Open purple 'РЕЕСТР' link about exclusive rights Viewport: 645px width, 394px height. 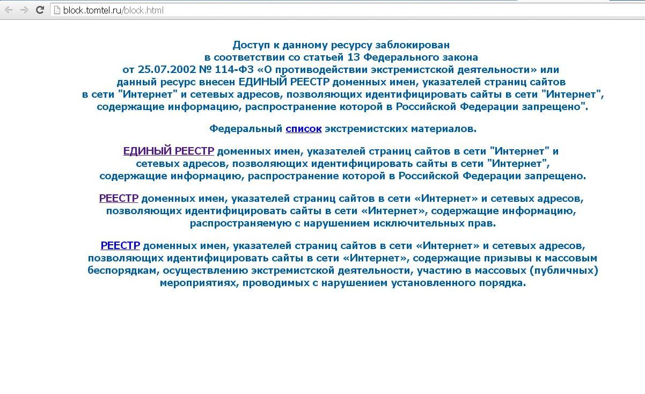click(x=119, y=199)
